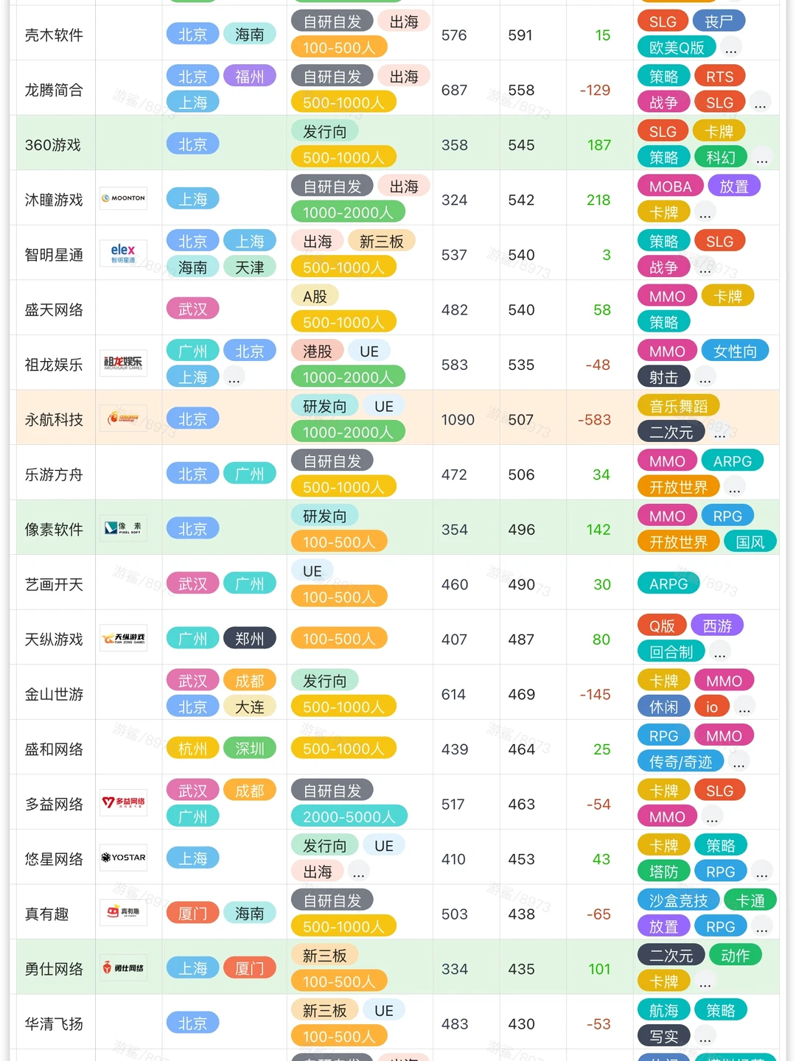796x1061 pixels.
Task: Click the value 496 in 像素软件 row
Action: tap(521, 529)
